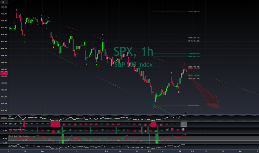This screenshot has height=153, width=259.
Task: Click Aug on the time axis
Action: 42,151
